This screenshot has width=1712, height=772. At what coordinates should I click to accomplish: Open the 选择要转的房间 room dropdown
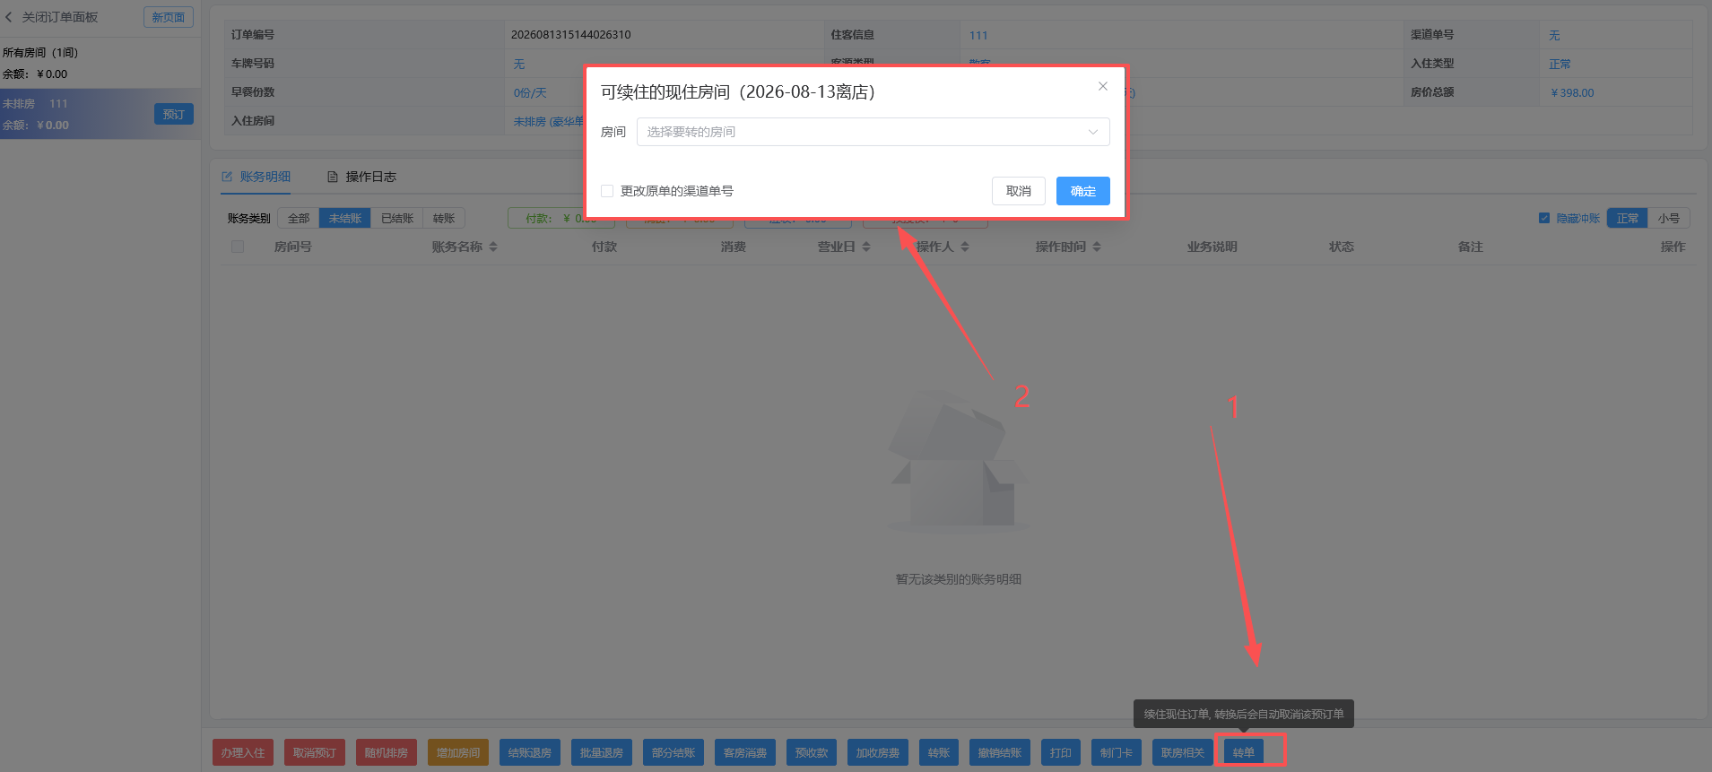(873, 132)
